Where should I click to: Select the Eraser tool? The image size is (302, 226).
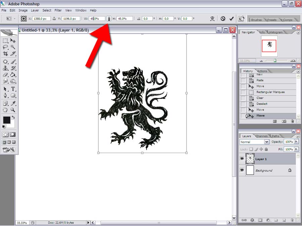tap(5, 75)
